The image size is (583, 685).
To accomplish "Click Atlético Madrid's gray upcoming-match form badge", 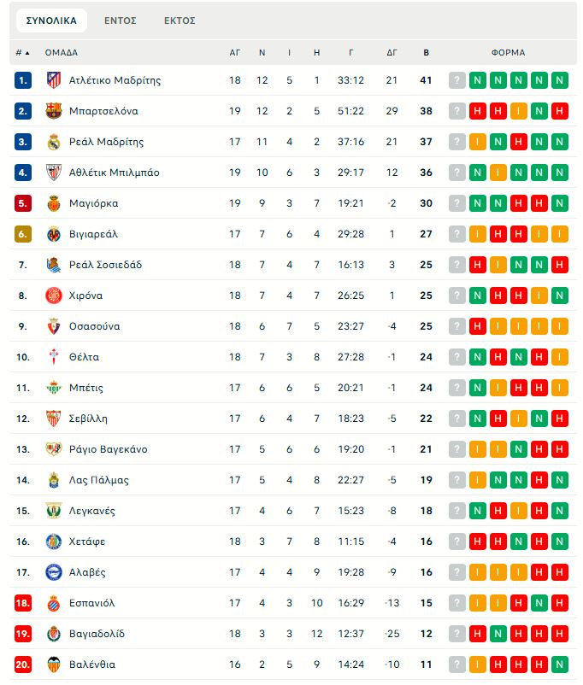I will click(457, 80).
